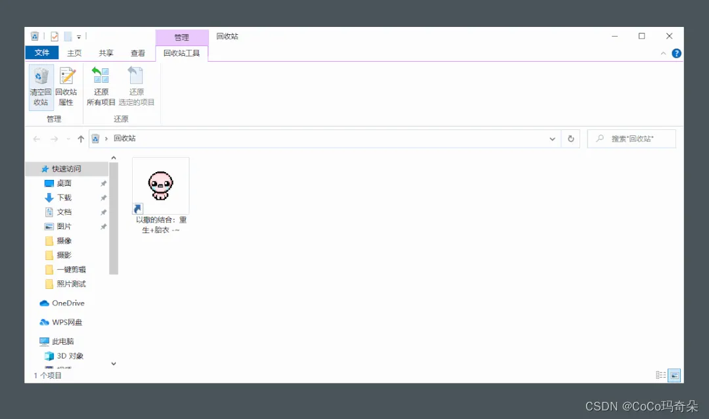The height and width of the screenshot is (419, 709).
Task: Click the Recycle Bin icon in address bar
Action: 95,139
